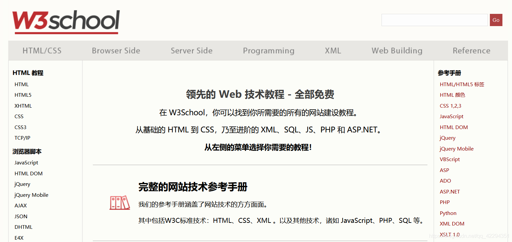This screenshot has height=242, width=512.
Task: Select HTML tutorial in left sidebar
Action: coord(21,84)
